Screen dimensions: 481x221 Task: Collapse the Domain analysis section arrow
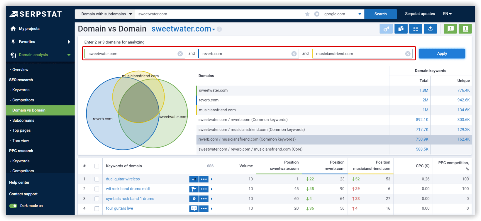(69, 55)
